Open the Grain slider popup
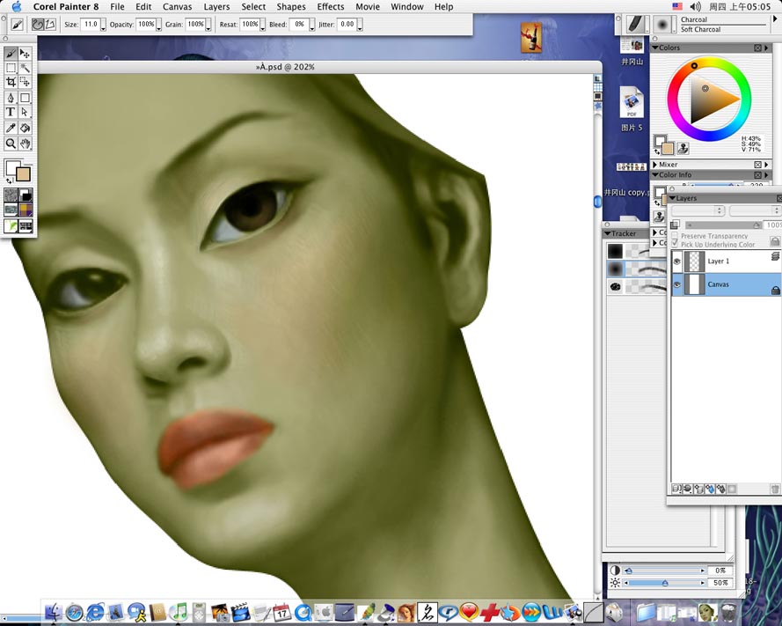The image size is (782, 626). [208, 25]
